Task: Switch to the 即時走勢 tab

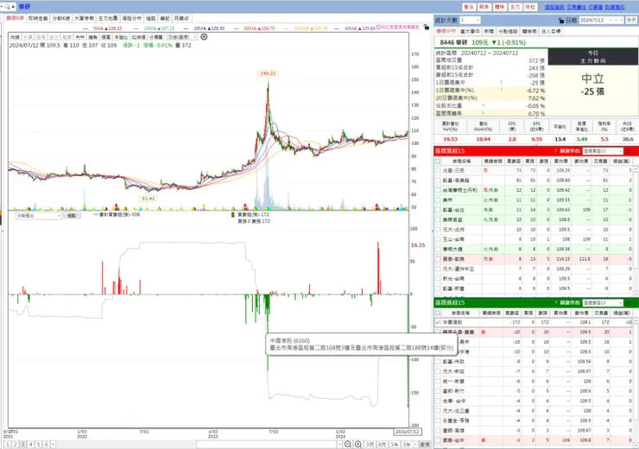Action: (x=38, y=18)
